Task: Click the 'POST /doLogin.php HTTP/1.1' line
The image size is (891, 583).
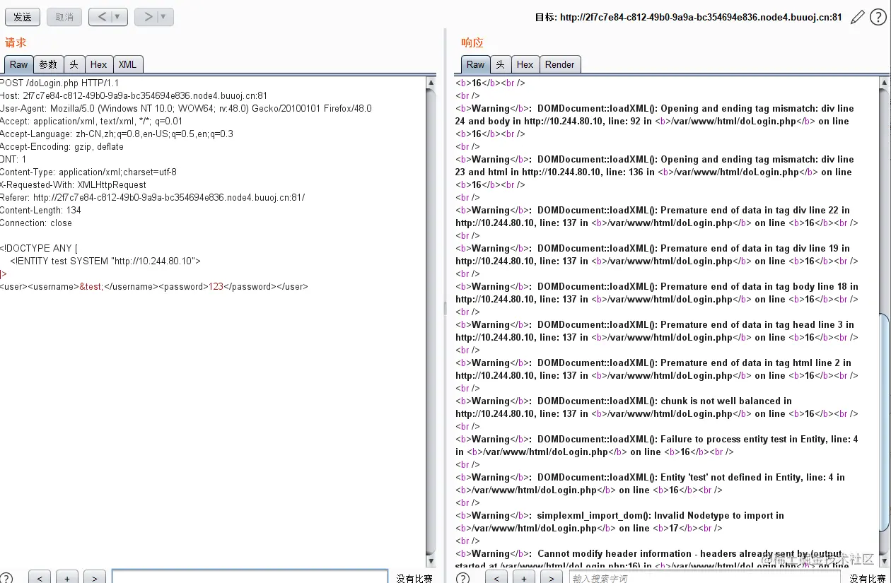Action: (x=59, y=83)
